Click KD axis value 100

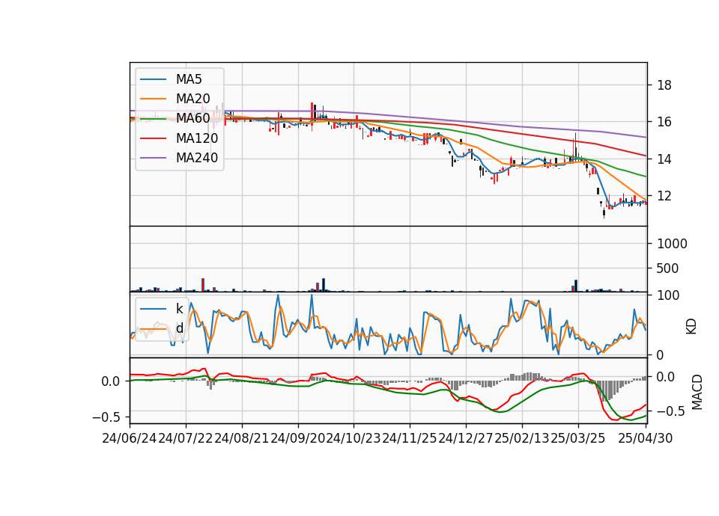[x=668, y=295]
